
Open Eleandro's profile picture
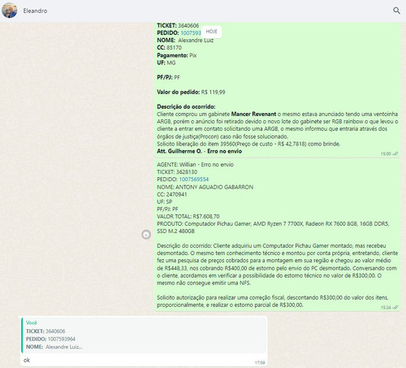[10, 11]
